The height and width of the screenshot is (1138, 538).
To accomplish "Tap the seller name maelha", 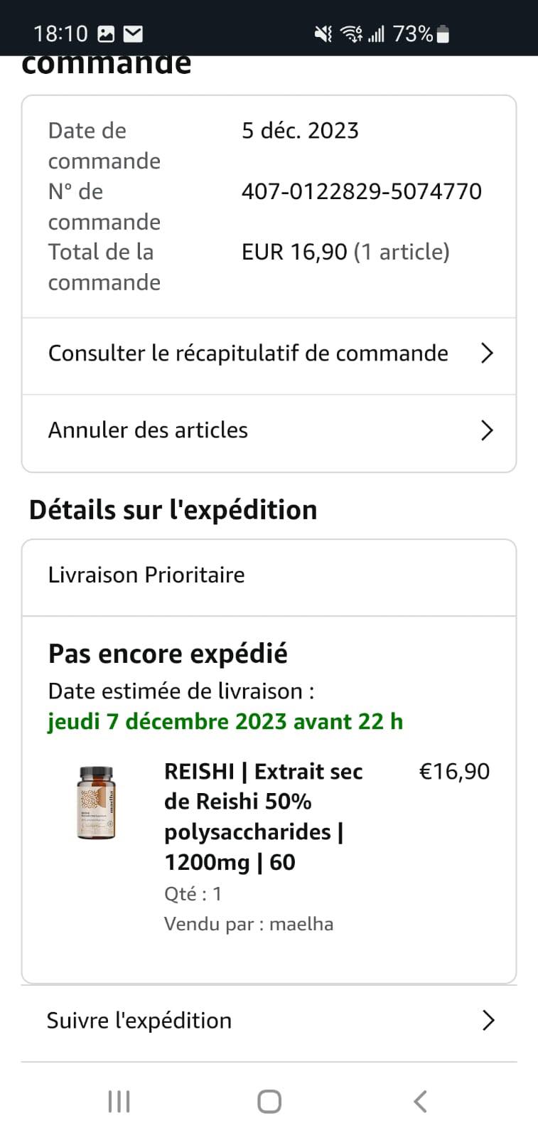I will tap(301, 924).
